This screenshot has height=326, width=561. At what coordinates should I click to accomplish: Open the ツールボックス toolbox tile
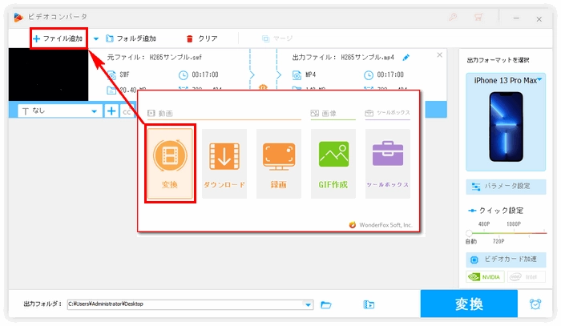click(388, 163)
